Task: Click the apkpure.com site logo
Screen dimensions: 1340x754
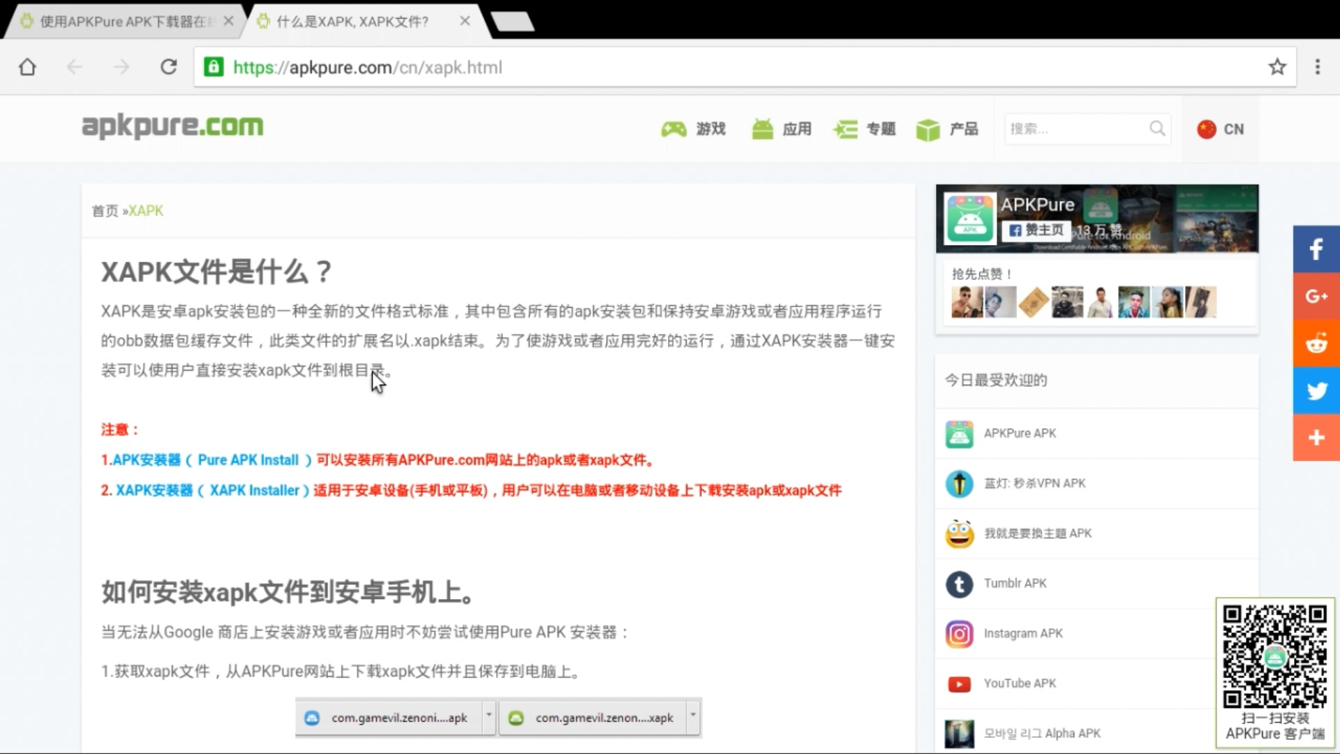Action: [172, 126]
